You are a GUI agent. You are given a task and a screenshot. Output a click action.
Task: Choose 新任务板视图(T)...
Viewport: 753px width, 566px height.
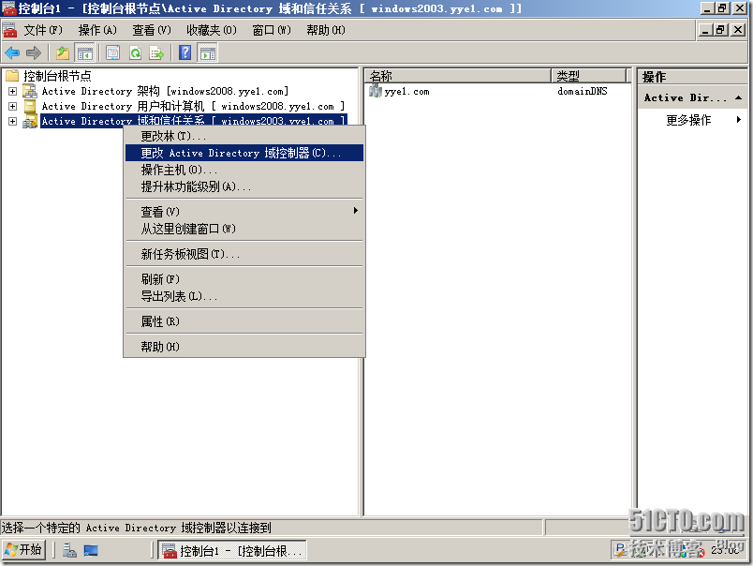point(244,254)
